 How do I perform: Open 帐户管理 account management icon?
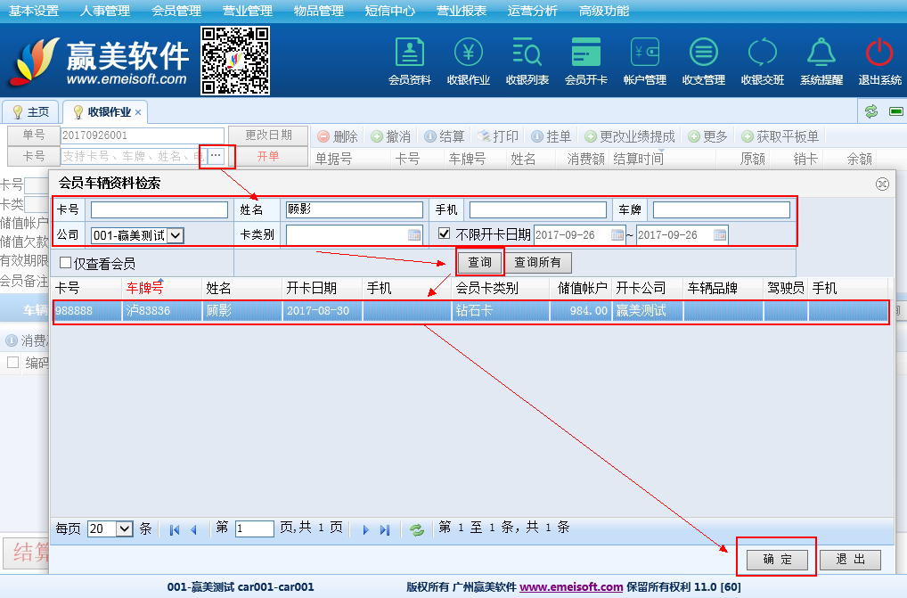click(x=644, y=61)
